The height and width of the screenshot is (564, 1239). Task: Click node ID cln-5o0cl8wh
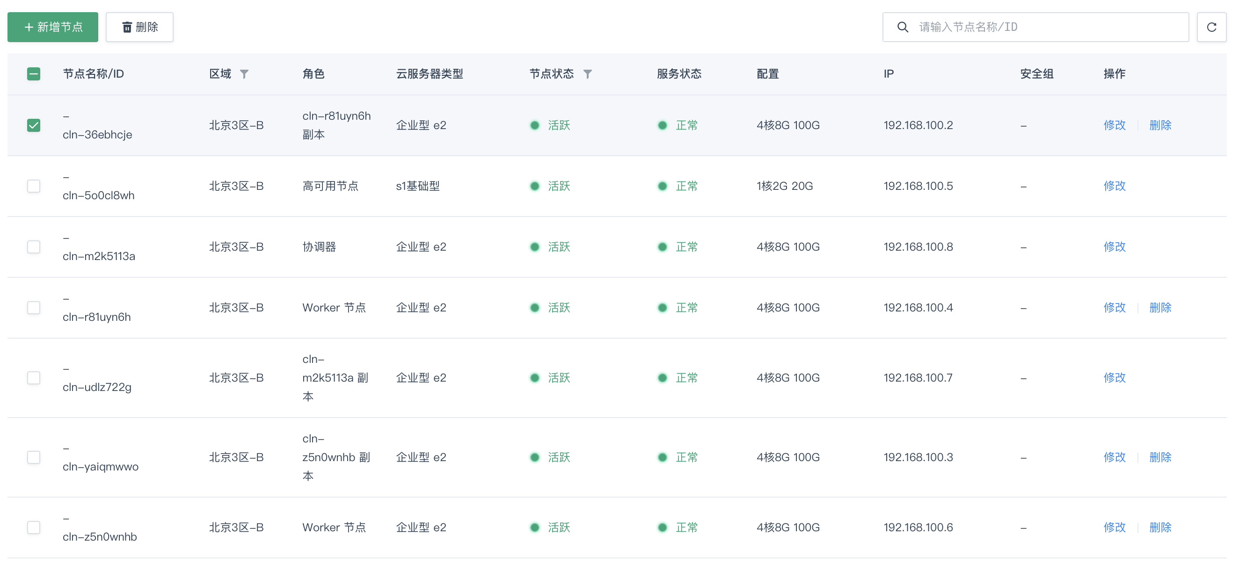[99, 195]
